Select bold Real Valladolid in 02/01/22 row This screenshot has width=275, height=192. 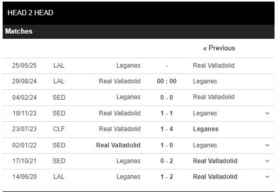[x=118, y=145]
